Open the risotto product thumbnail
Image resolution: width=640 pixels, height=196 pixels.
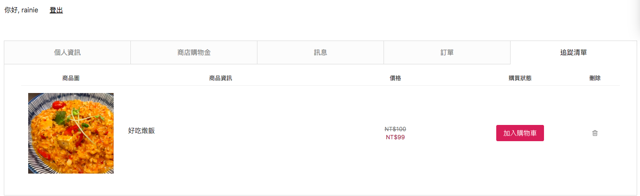click(71, 133)
